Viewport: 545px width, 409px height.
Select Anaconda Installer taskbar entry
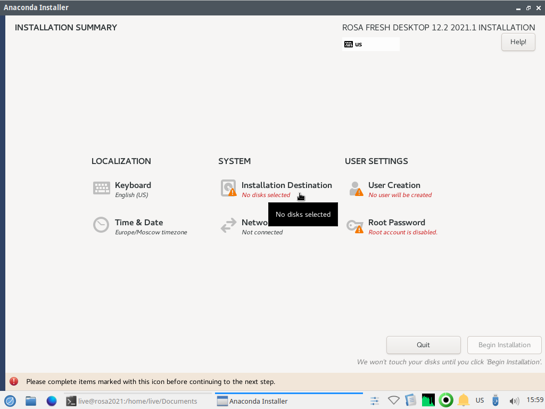pos(253,401)
